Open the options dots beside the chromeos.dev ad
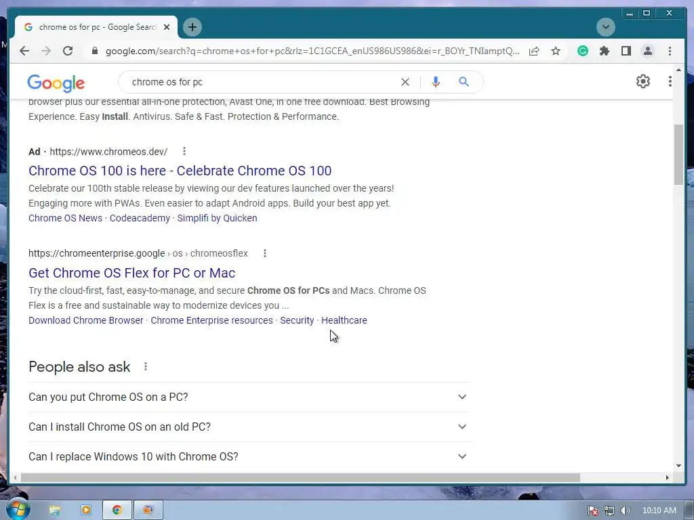694x520 pixels. click(184, 151)
